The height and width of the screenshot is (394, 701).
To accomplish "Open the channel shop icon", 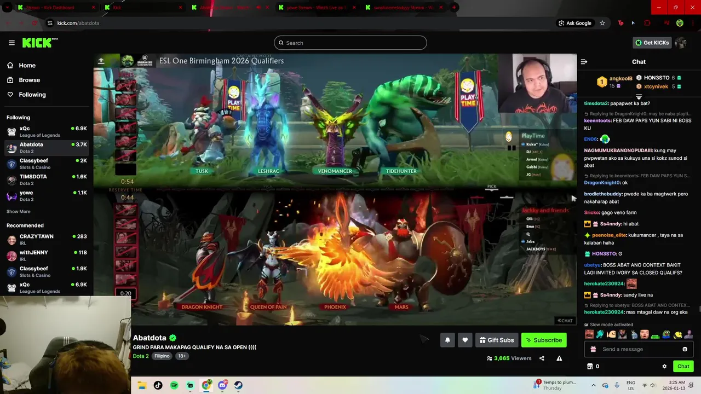I will pyautogui.click(x=590, y=366).
